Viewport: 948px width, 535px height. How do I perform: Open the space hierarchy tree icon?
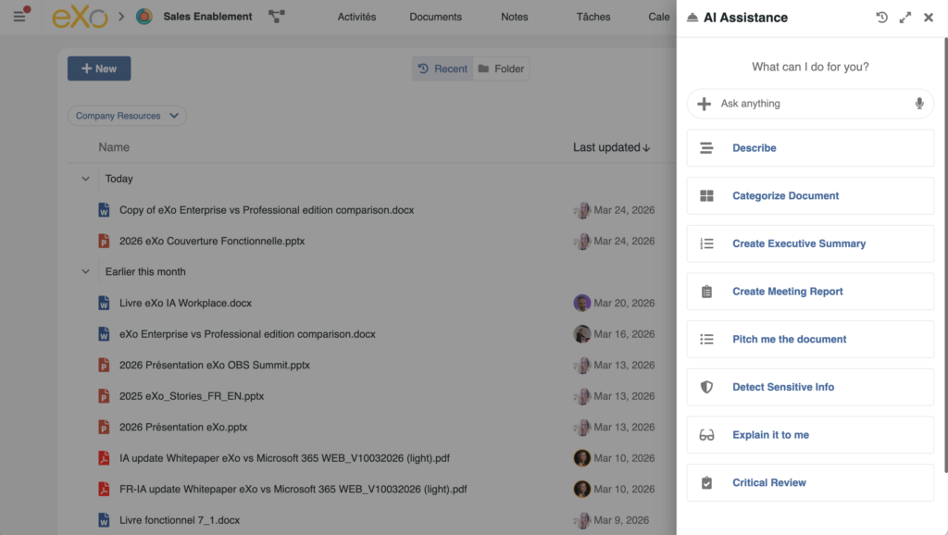click(x=276, y=17)
